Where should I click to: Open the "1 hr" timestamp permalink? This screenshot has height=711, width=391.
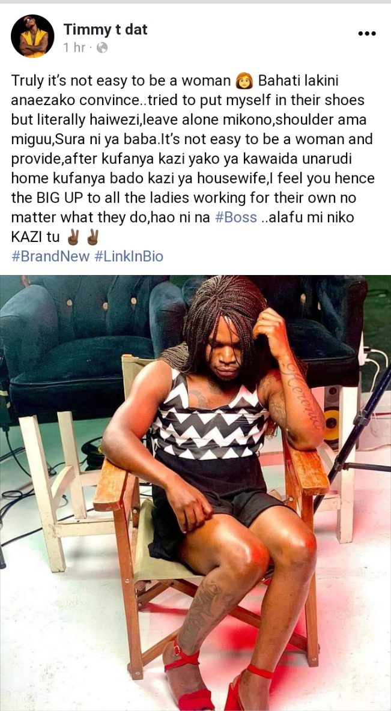(x=74, y=47)
